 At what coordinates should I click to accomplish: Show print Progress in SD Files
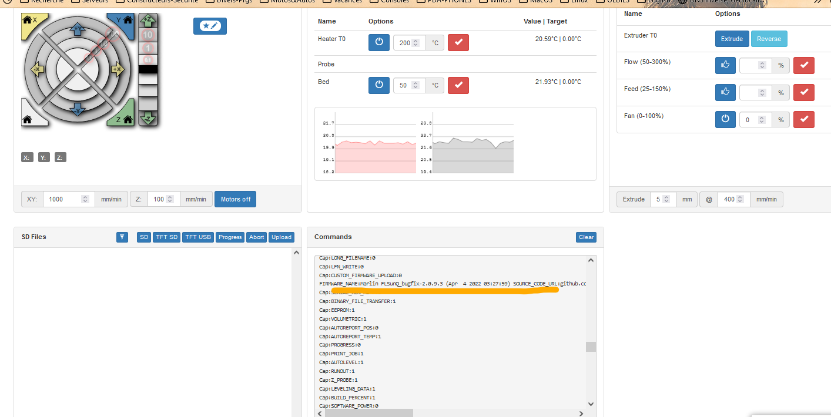[230, 237]
